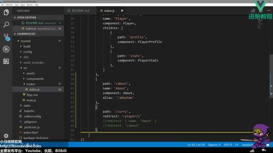Place cursor on 'PlayerStats' component text

coord(148,60)
